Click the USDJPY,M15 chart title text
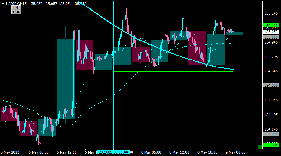This screenshot has width=281, height=156. pos(16,4)
